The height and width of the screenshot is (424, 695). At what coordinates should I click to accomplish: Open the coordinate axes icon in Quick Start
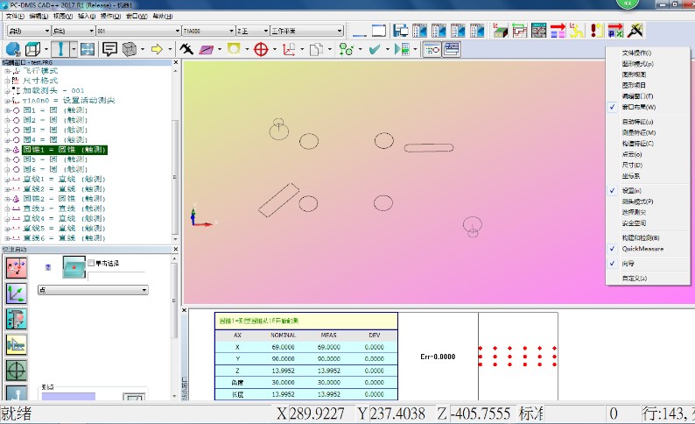[16, 293]
